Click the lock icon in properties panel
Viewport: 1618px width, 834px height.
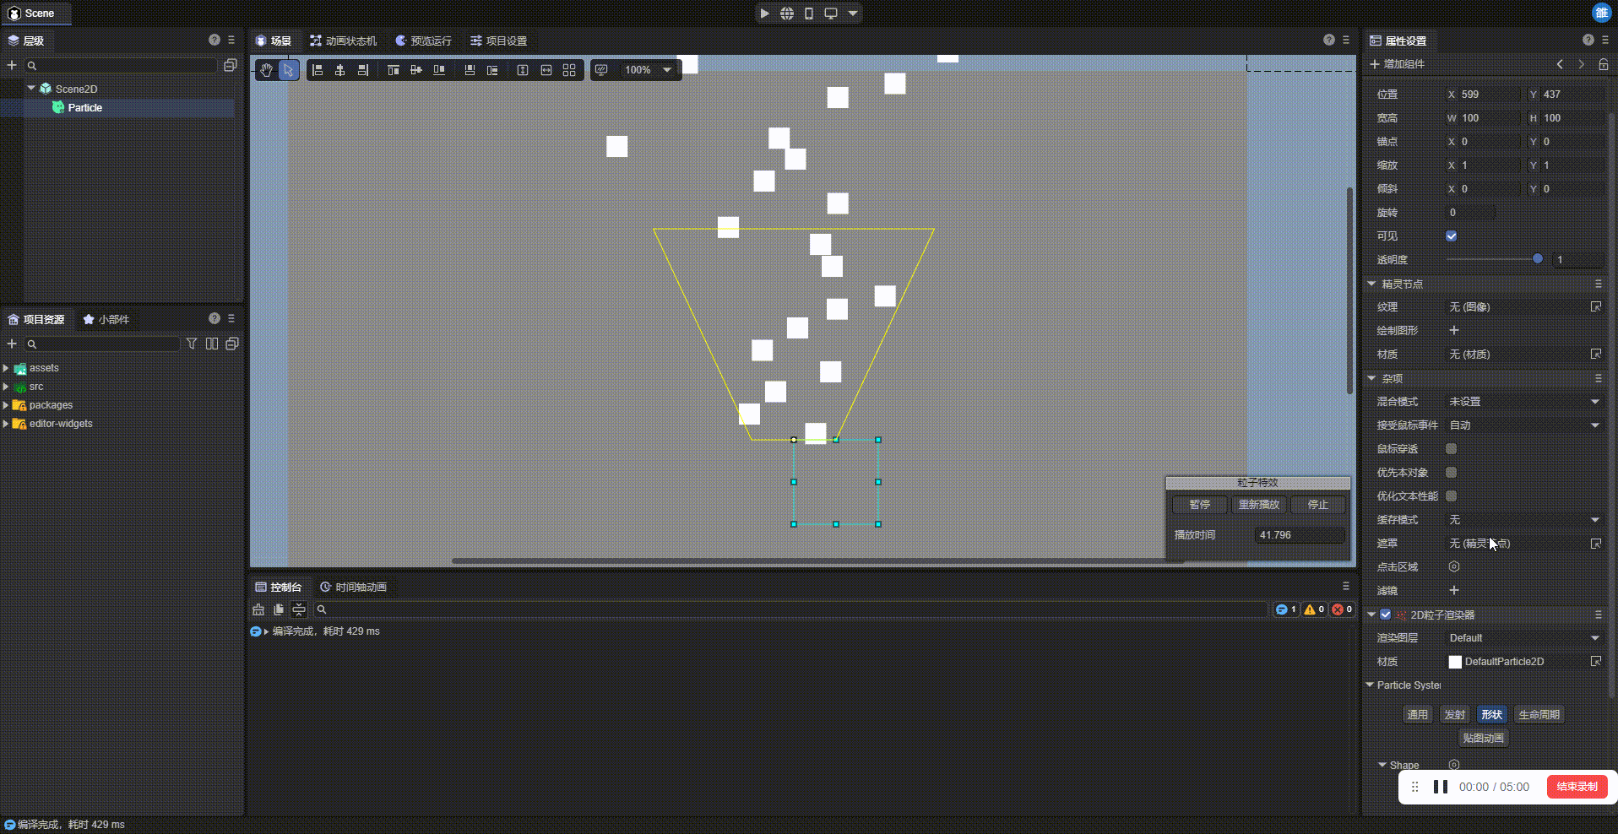tap(1603, 64)
